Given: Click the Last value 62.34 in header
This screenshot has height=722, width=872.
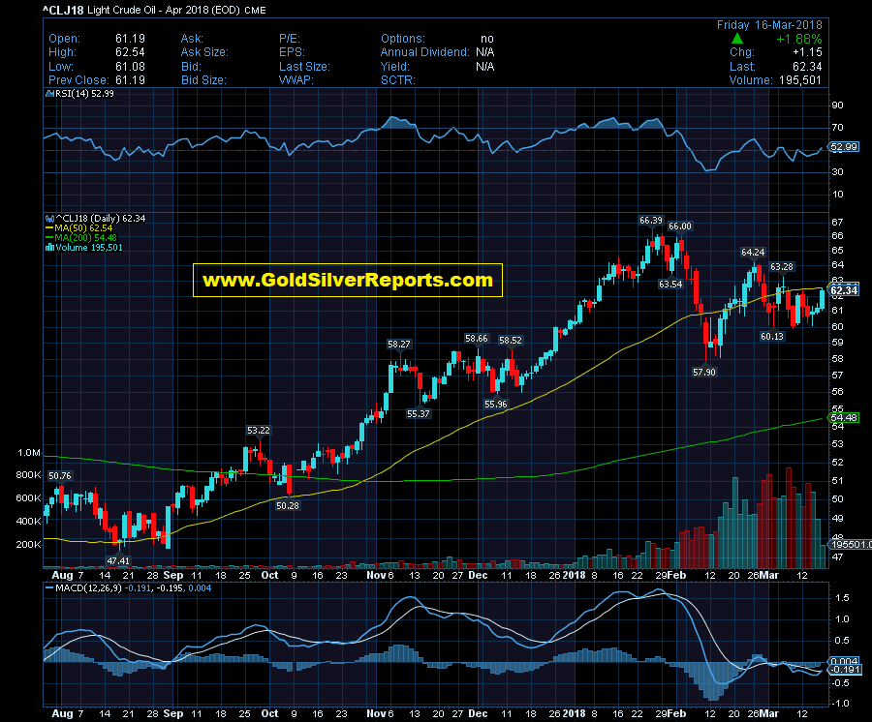Looking at the screenshot, I should click(807, 67).
